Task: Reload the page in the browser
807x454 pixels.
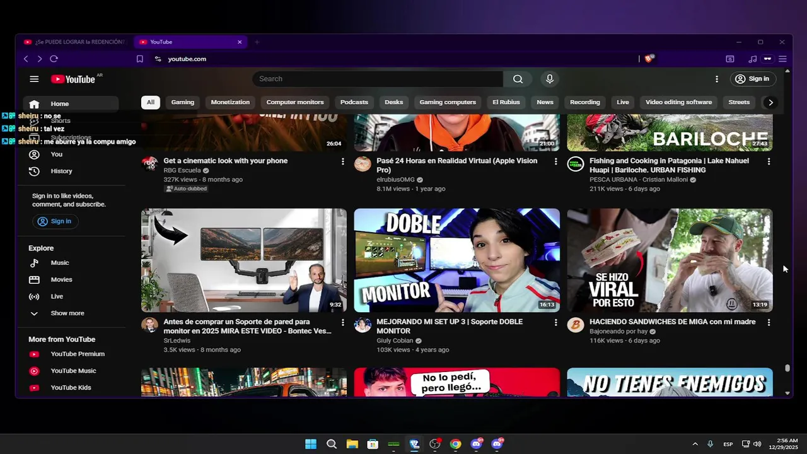Action: (x=54, y=59)
